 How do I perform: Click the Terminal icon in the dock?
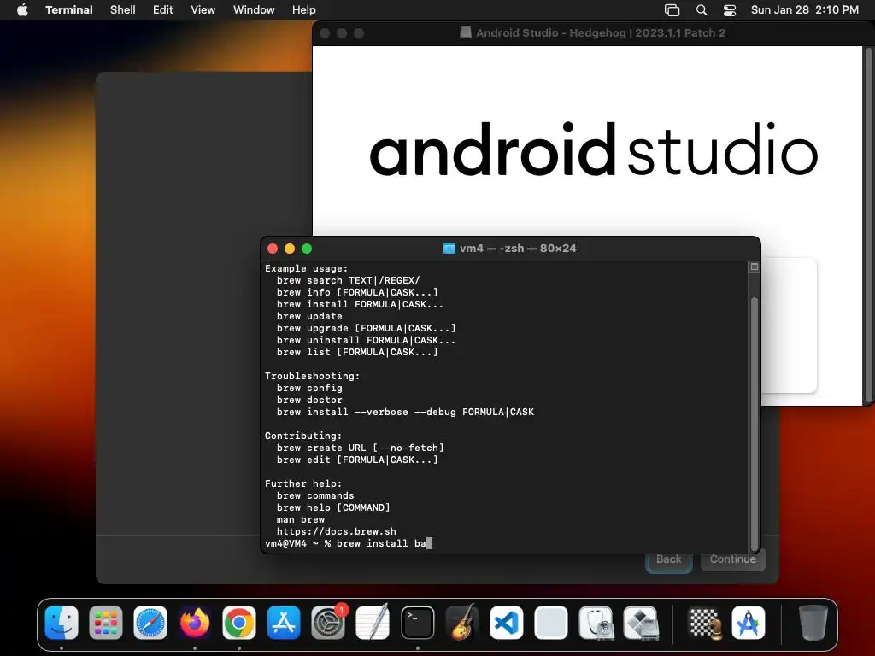[417, 623]
